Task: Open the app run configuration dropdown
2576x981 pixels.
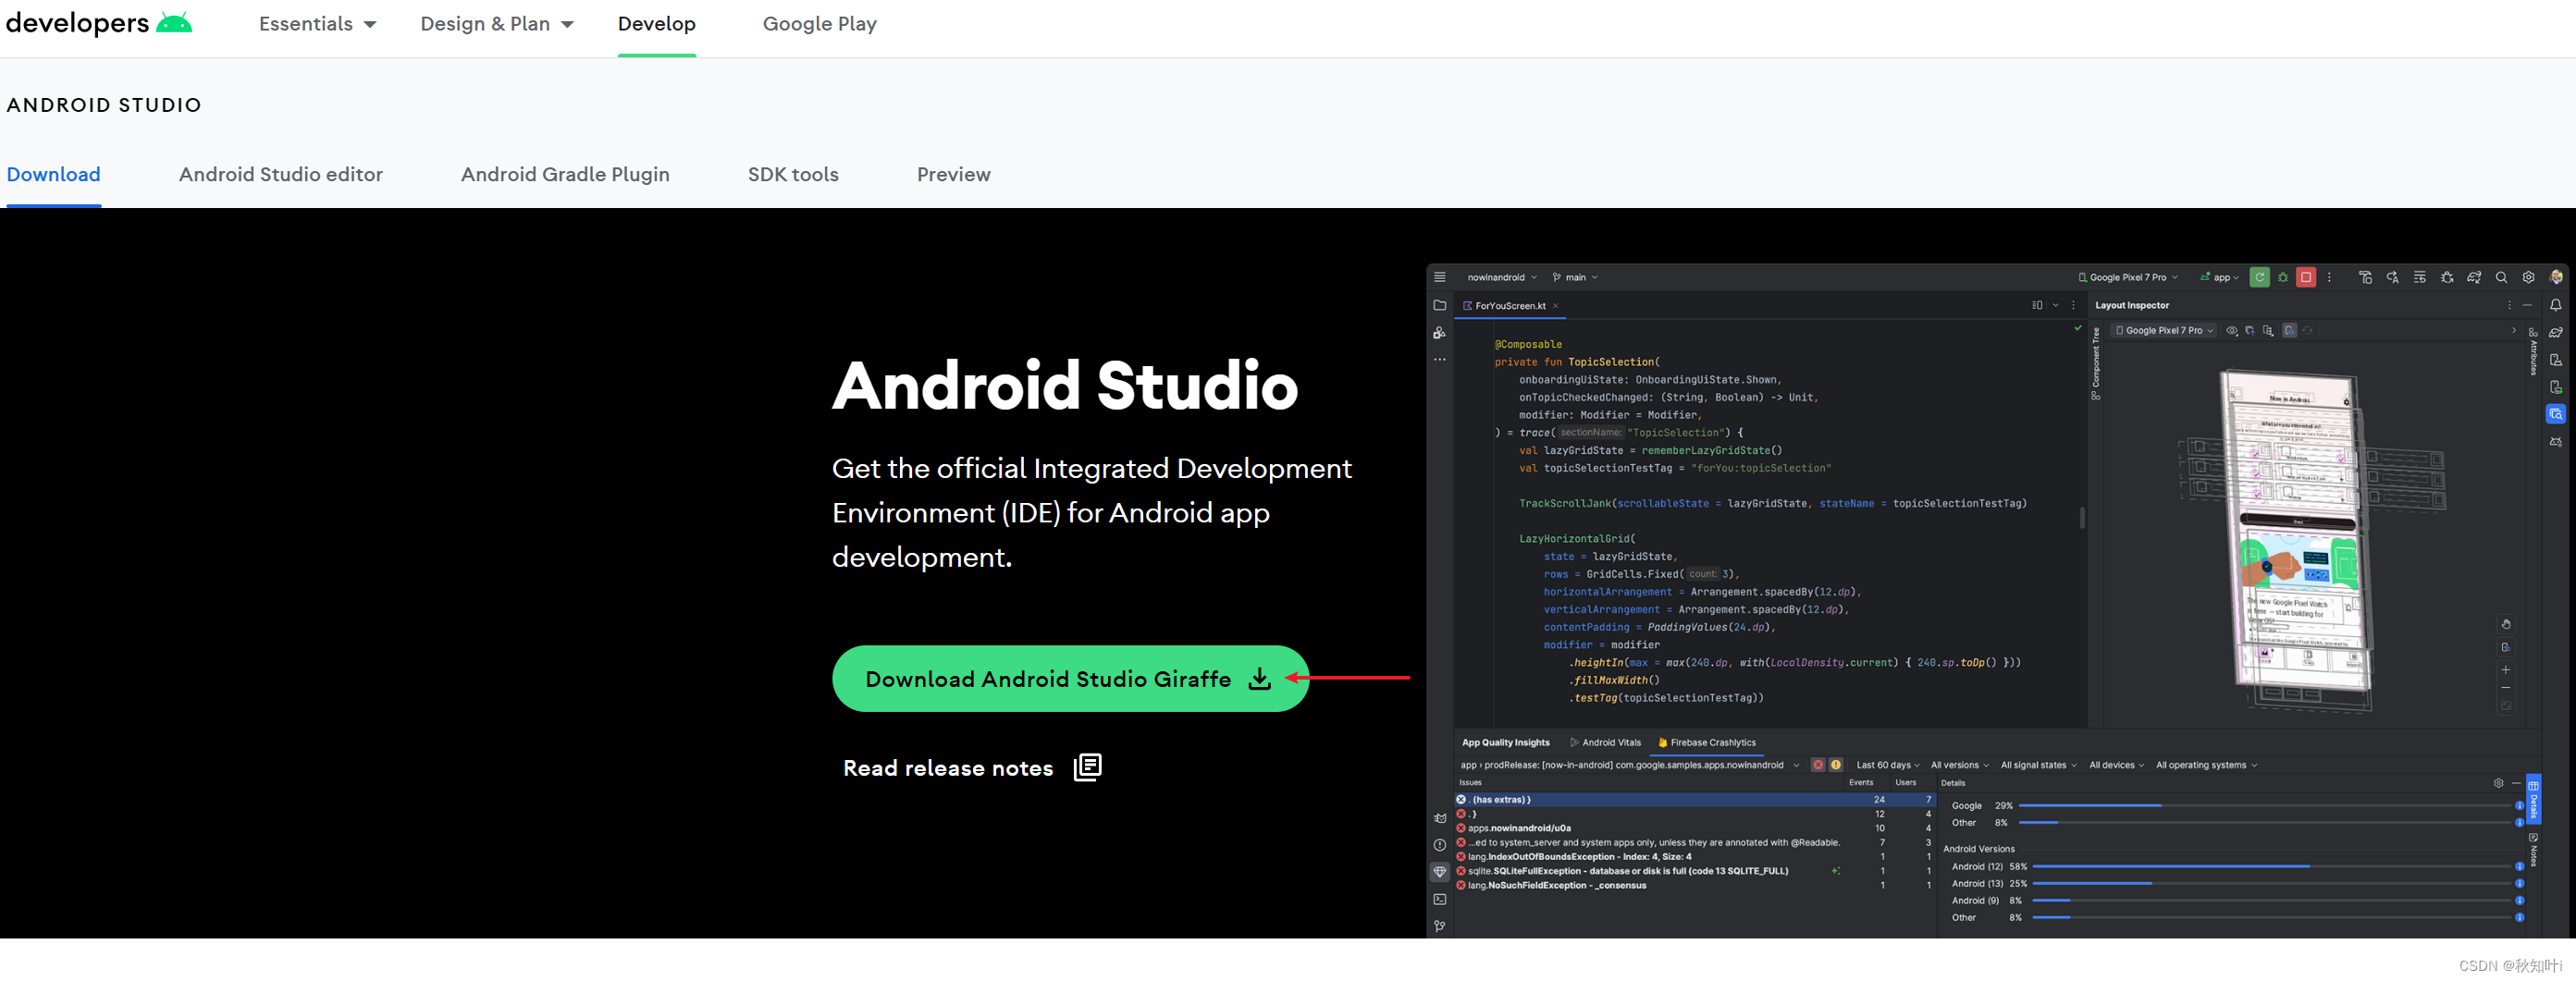Action: (x=2219, y=277)
